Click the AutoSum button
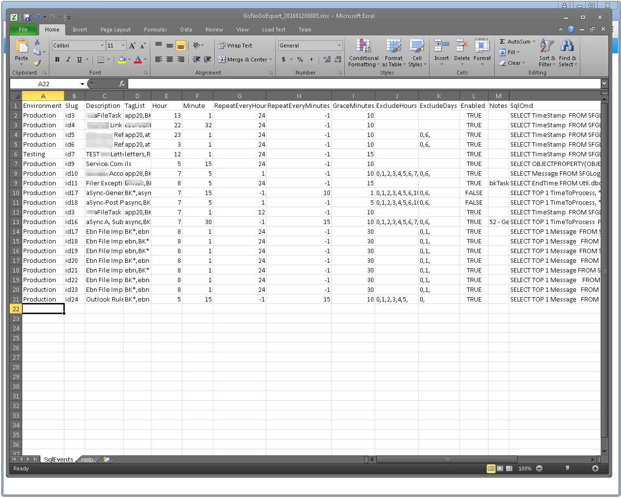This screenshot has width=621, height=498. point(515,42)
